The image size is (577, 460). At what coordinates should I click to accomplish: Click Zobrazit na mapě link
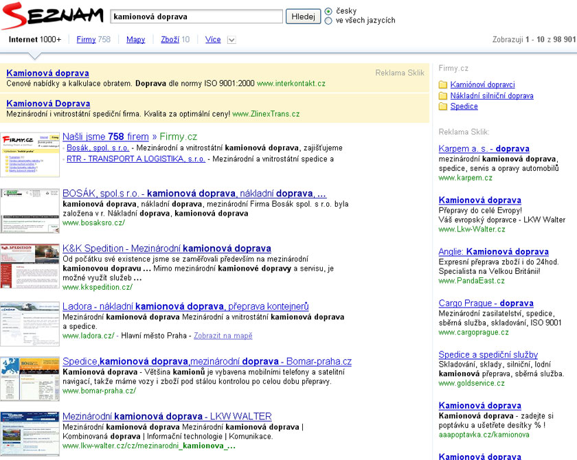[x=223, y=336]
